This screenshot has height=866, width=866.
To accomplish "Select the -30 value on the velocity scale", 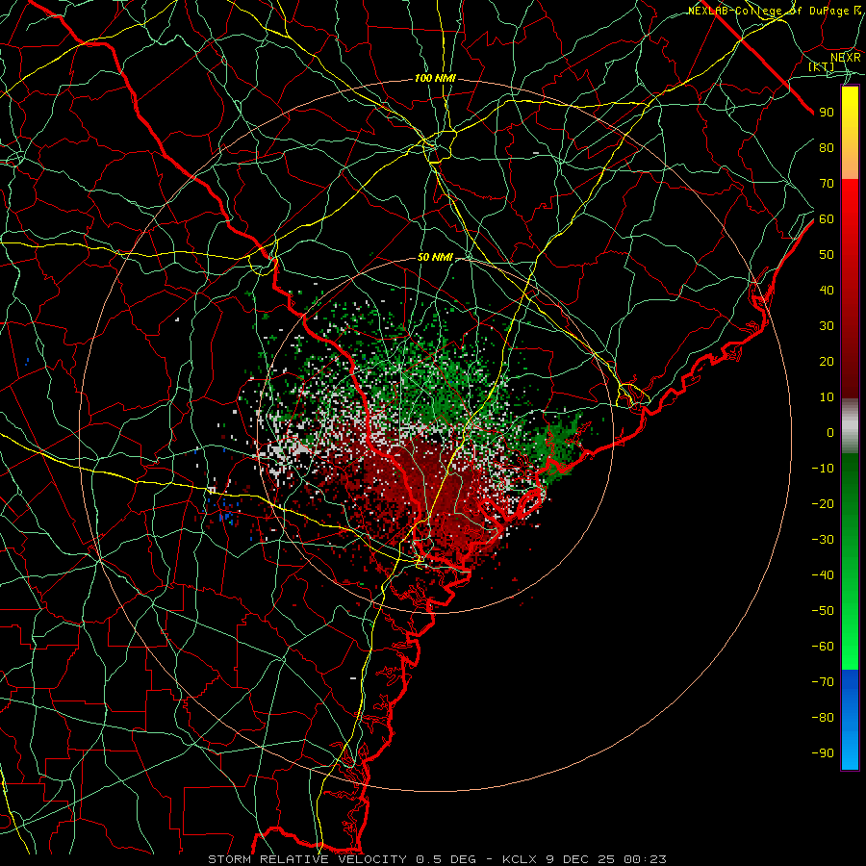I will [x=823, y=540].
